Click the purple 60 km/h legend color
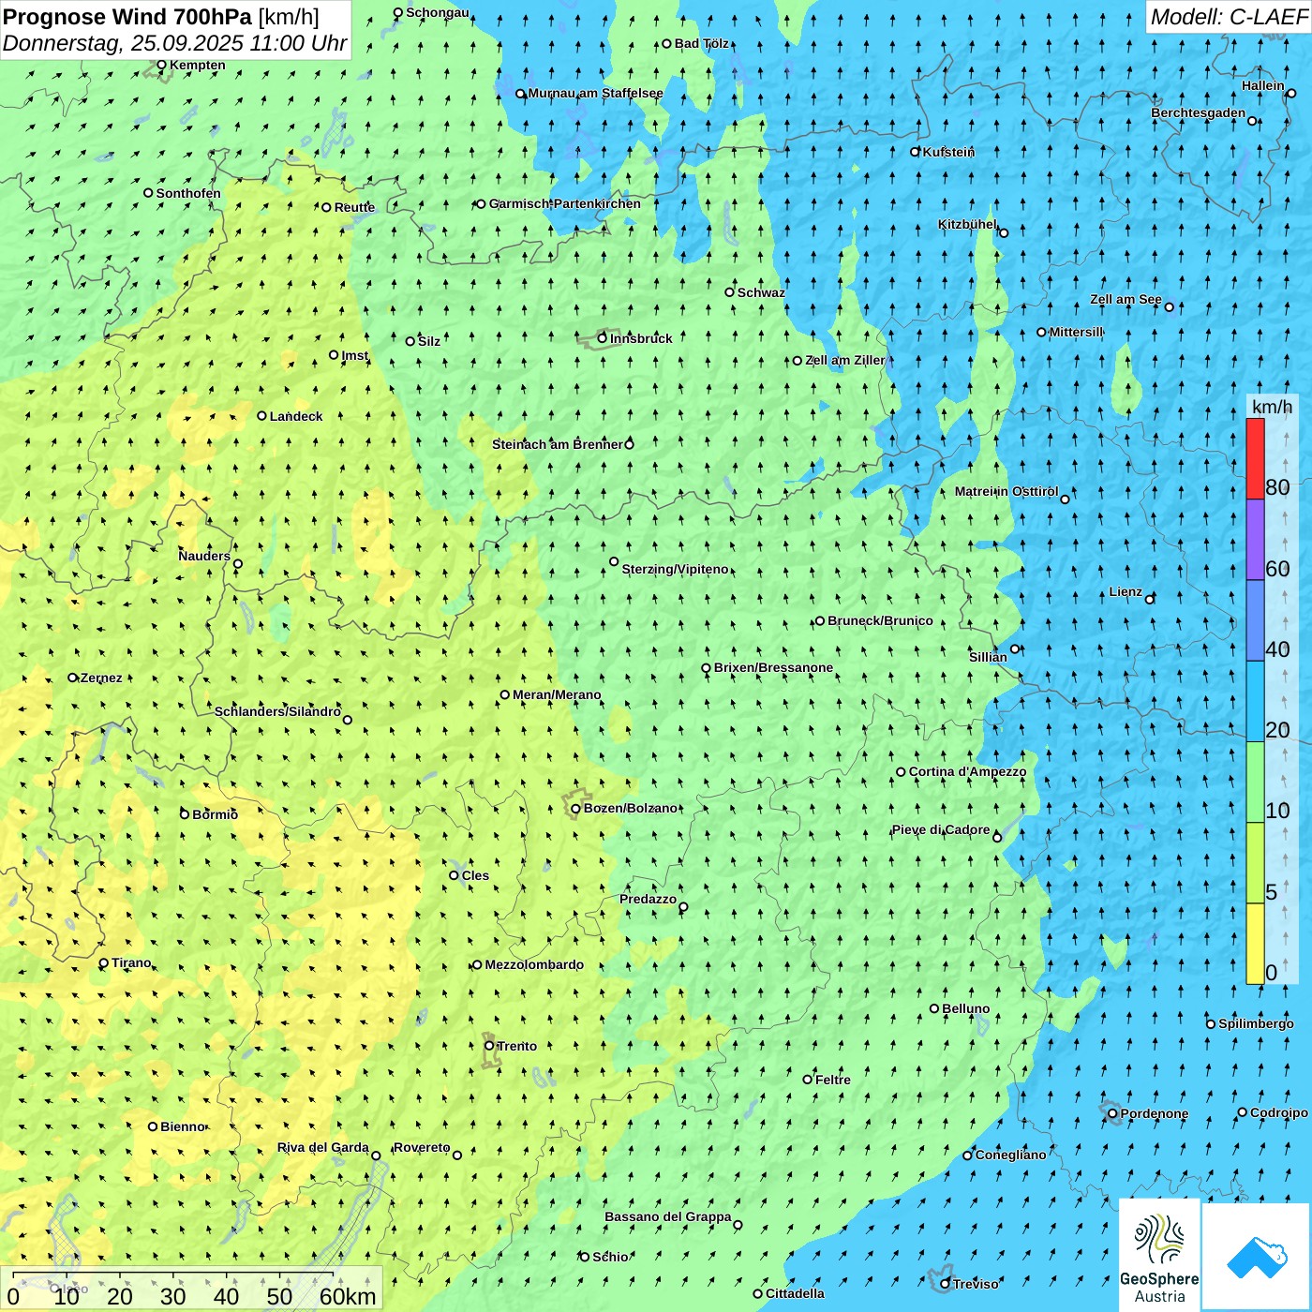The image size is (1312, 1312). click(x=1255, y=540)
